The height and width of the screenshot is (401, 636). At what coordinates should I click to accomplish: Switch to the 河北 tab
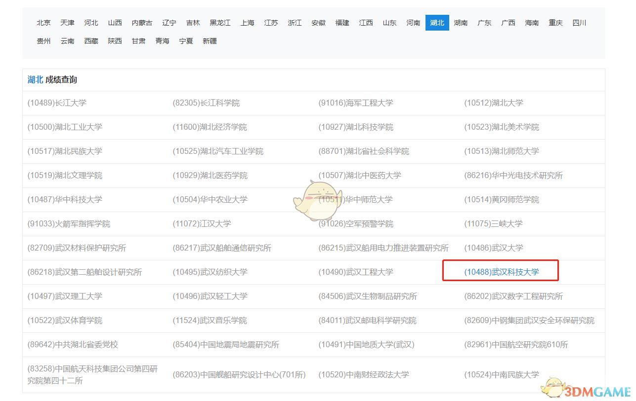click(x=91, y=23)
